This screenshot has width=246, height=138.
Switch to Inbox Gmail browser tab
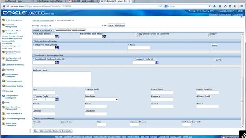(83, 1)
